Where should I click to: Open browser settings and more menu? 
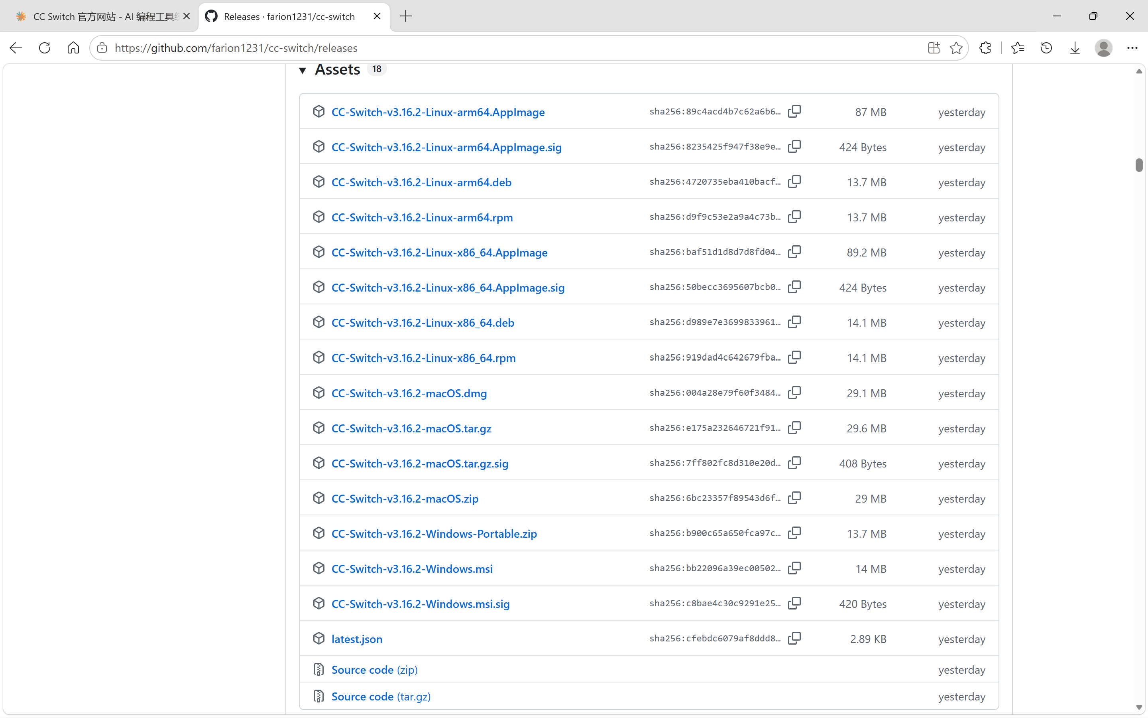(x=1132, y=48)
